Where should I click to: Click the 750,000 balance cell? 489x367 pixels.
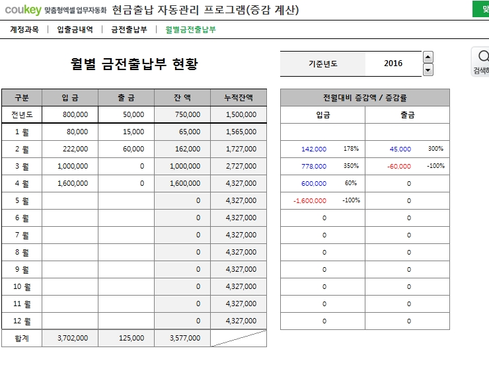point(182,114)
